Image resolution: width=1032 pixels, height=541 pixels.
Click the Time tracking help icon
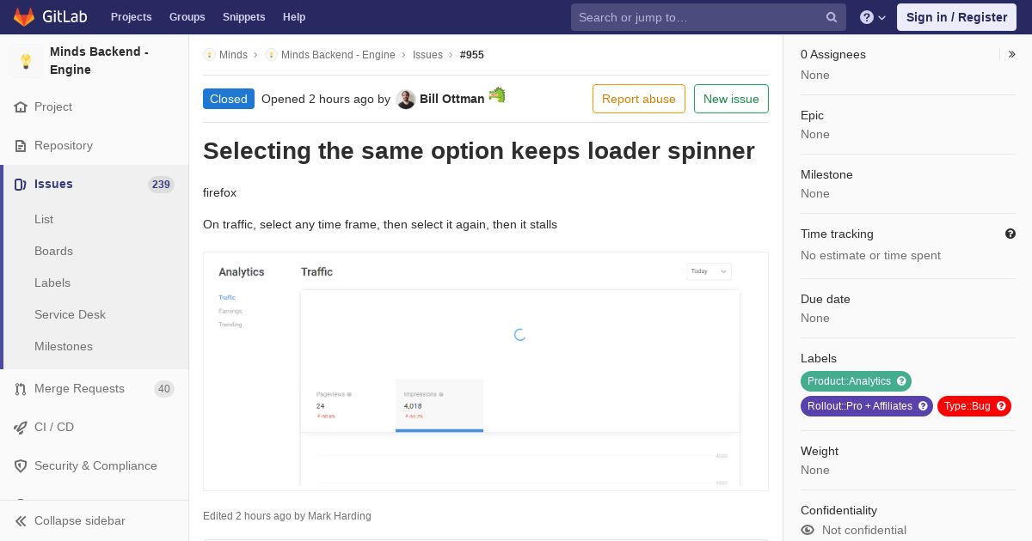(1010, 234)
